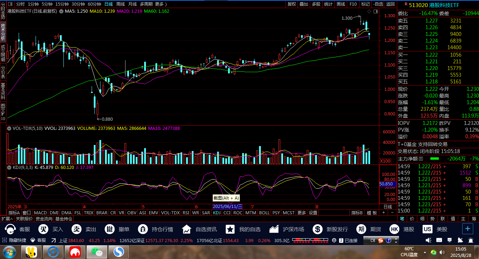Toggle the VOL-TDX indicator button

pos(171,213)
